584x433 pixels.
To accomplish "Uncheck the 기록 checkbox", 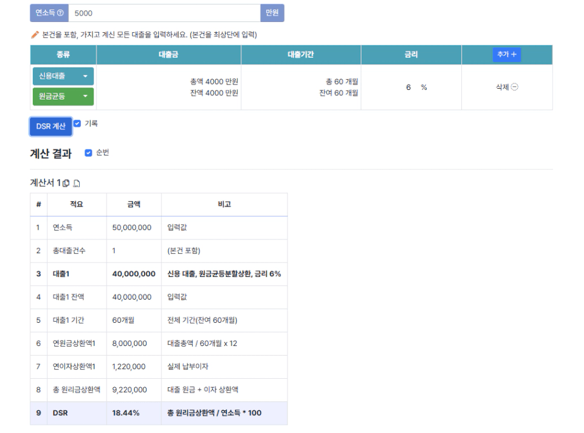I will [77, 124].
